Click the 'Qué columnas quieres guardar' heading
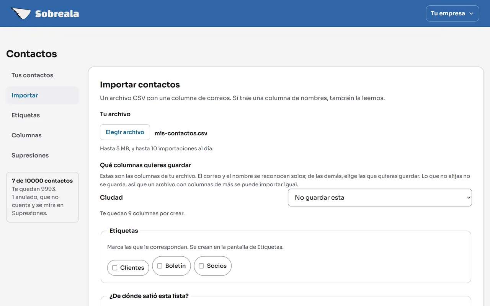The height and width of the screenshot is (306, 490). (x=145, y=165)
